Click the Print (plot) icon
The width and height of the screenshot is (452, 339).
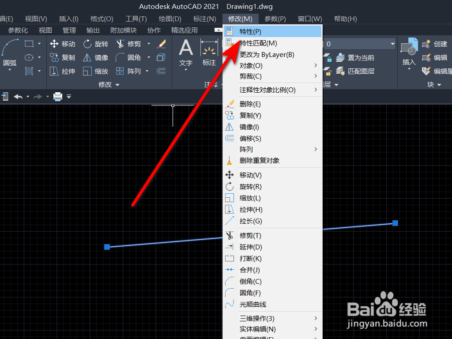pos(58,97)
